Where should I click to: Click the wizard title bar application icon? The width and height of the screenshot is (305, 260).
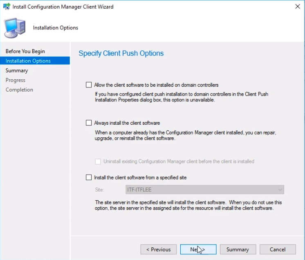tap(7, 7)
